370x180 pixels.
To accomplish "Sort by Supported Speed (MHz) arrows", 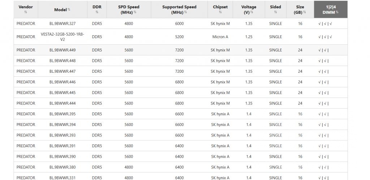I will click(x=185, y=12).
